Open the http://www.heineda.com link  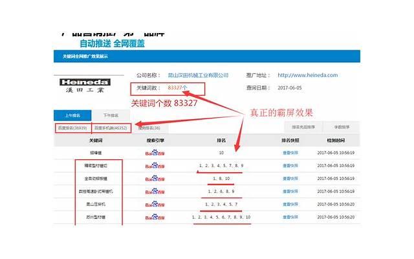(x=308, y=75)
